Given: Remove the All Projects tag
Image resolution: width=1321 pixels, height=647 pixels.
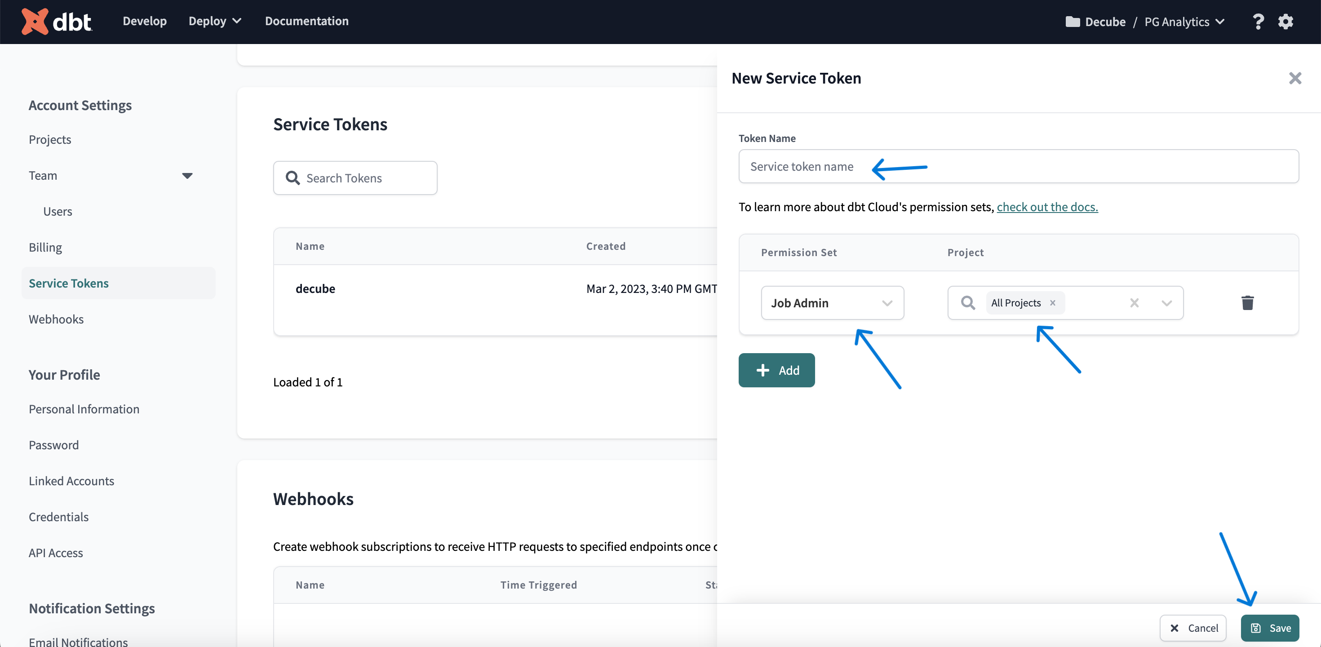Looking at the screenshot, I should tap(1053, 302).
